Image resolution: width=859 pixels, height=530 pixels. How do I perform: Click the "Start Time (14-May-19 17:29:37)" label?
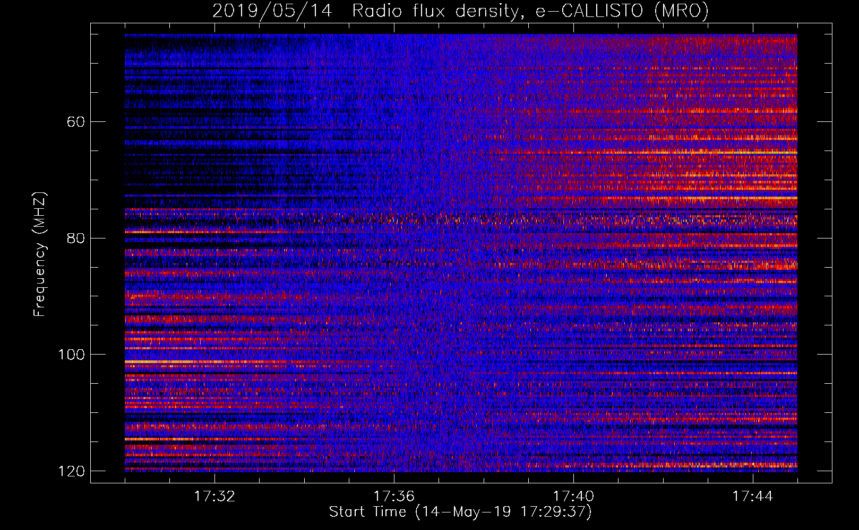pos(460,511)
